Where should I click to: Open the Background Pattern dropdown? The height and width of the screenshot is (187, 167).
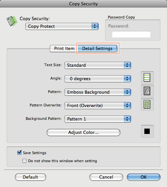(x=98, y=119)
